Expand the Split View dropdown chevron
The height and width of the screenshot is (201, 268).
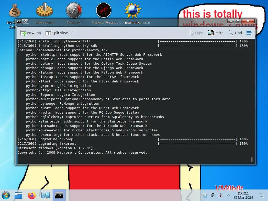pos(72,33)
